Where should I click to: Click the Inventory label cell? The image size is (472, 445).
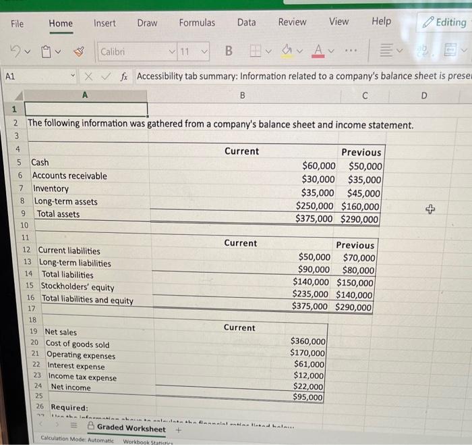pyautogui.click(x=90, y=188)
